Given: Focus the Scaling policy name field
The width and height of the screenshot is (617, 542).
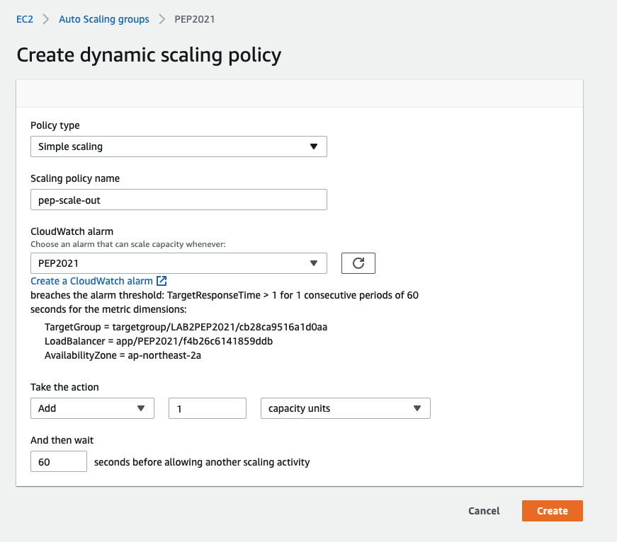Looking at the screenshot, I should coord(179,200).
